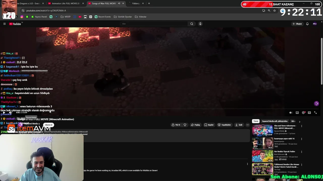Open the comment section three-dot menu

[x=247, y=164]
